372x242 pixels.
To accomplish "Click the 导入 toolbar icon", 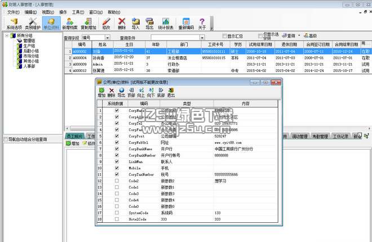I will (135, 24).
